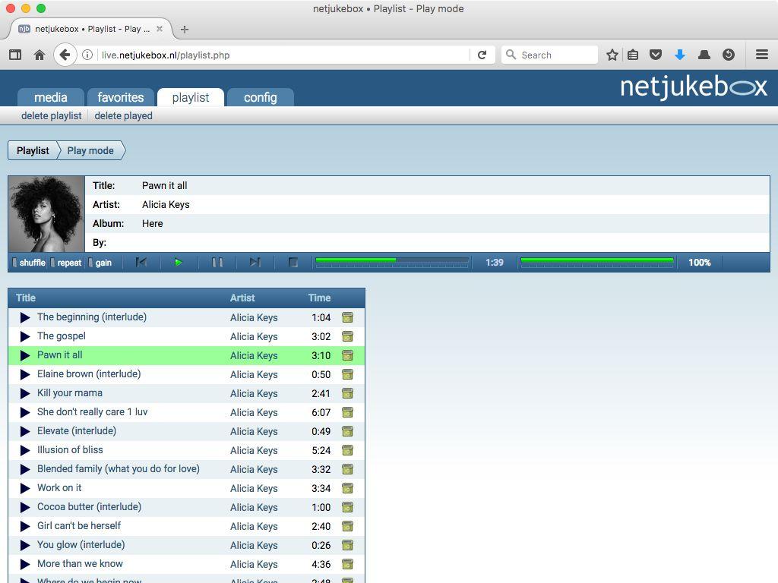Open the Firefox hamburger menu
The image size is (778, 583).
(x=762, y=55)
